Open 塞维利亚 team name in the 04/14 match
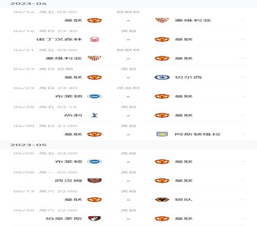 pos(193,21)
